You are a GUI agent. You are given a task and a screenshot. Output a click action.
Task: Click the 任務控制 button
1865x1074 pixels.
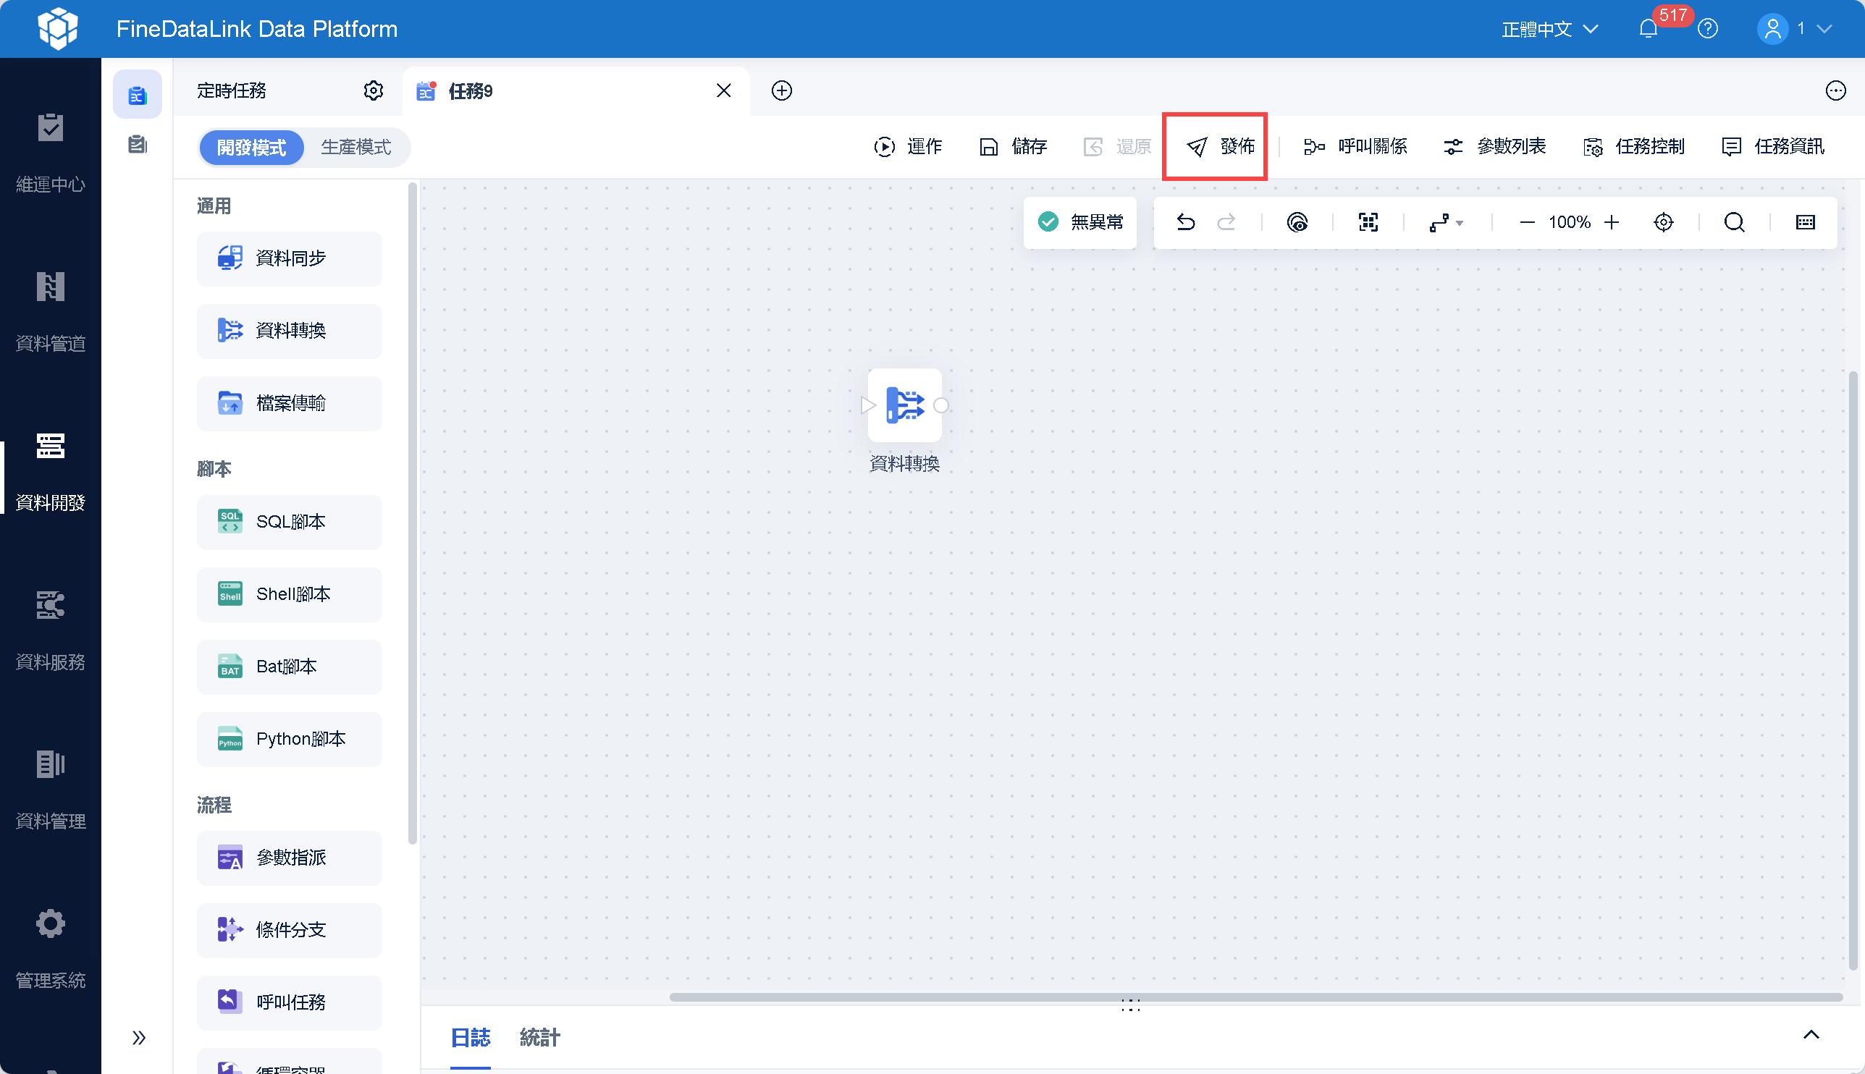click(1633, 147)
